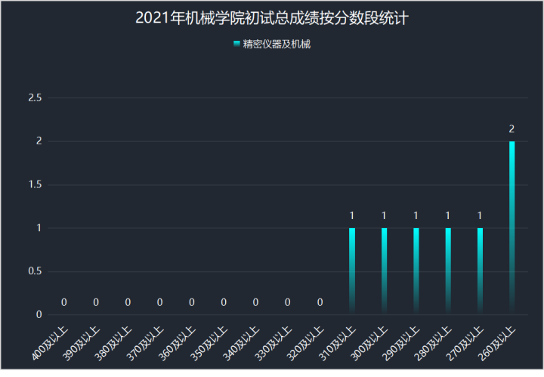Click x-axis label 270及以上
This screenshot has height=377, width=544.
click(465, 343)
